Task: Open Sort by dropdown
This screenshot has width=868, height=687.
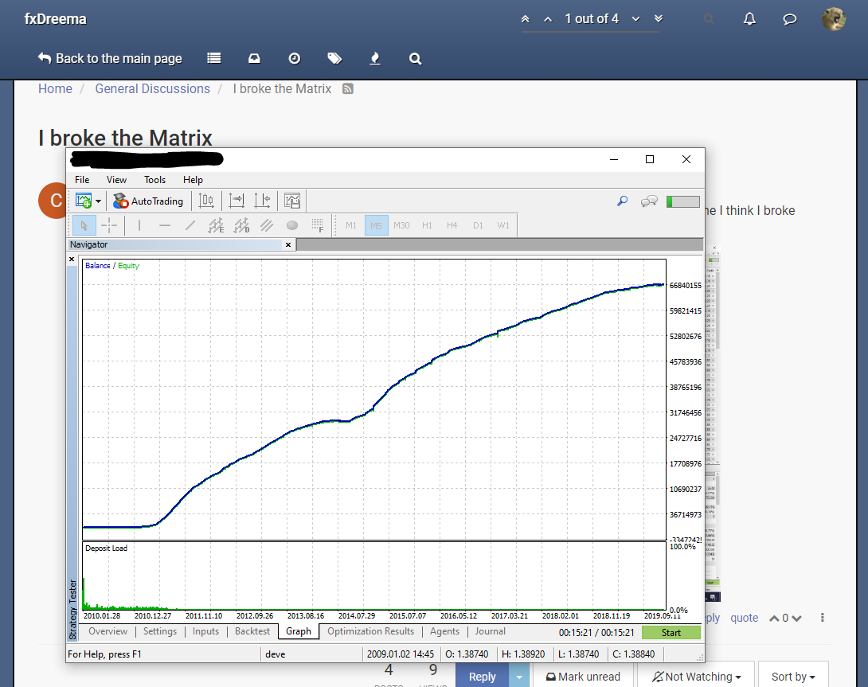Action: 793,676
